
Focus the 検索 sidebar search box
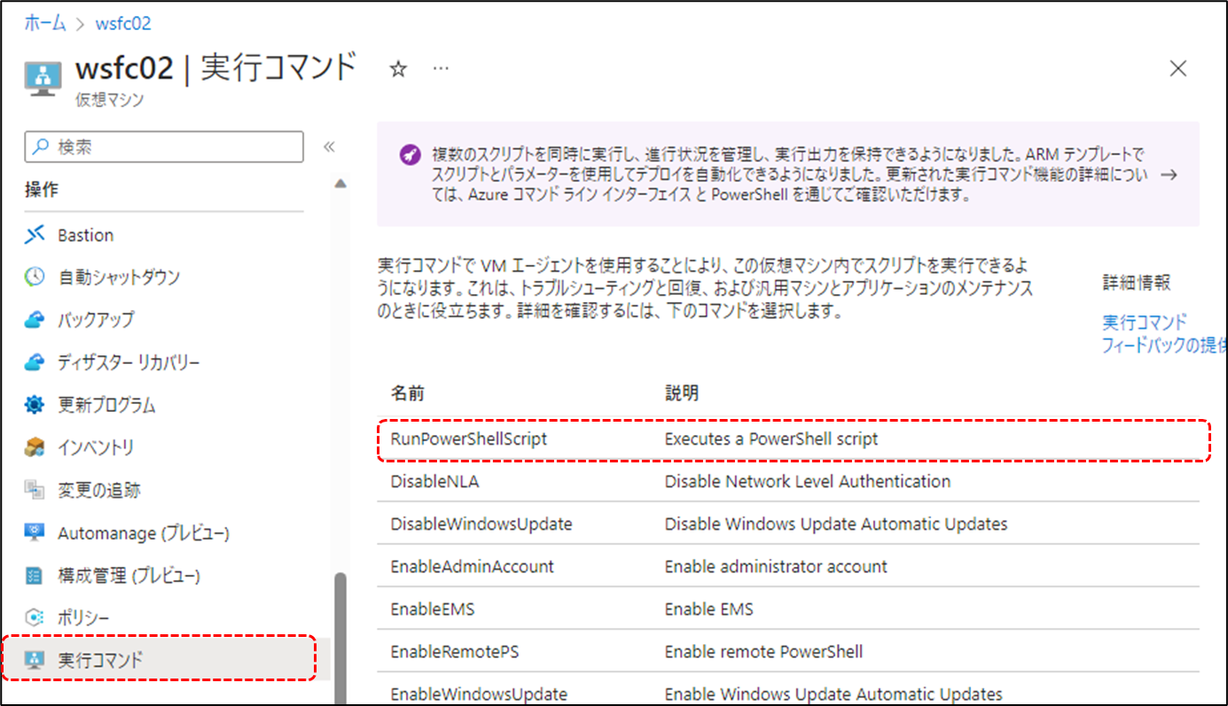164,147
